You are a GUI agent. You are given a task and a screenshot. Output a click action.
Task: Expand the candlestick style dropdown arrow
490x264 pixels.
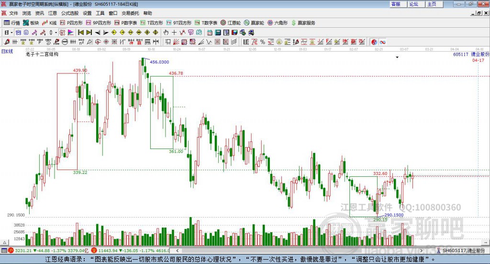pos(56,33)
